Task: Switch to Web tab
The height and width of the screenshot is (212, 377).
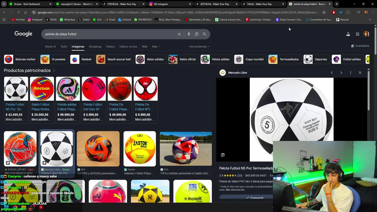Action: point(144,47)
